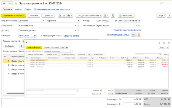
Task: Open document structure icon next to Настройка
Action: (x=113, y=16)
